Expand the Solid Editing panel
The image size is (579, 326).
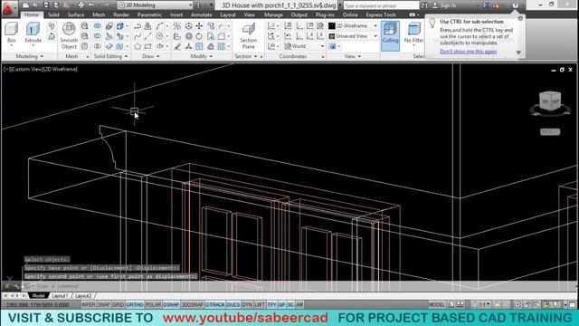click(110, 56)
